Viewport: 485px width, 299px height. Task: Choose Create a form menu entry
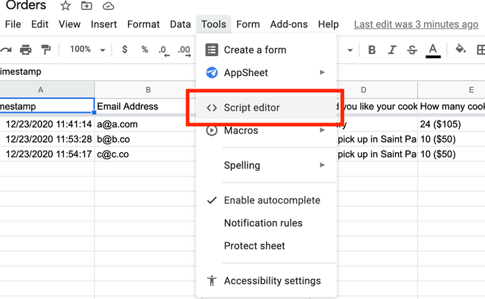(x=255, y=50)
